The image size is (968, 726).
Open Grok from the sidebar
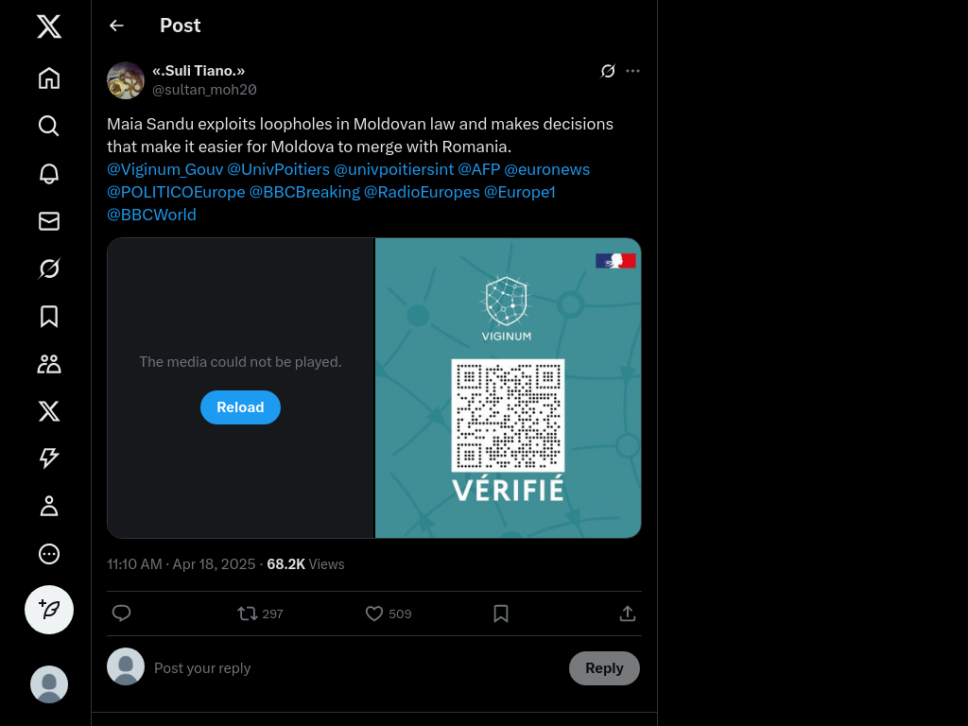49,269
